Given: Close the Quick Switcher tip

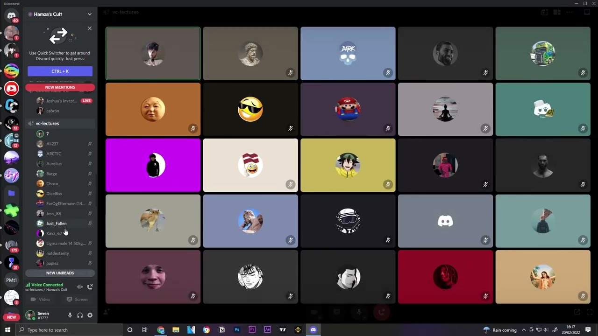Looking at the screenshot, I should click(90, 28).
